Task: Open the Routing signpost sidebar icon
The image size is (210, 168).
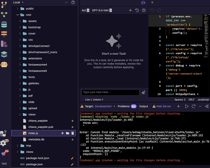Action: pos(4,34)
